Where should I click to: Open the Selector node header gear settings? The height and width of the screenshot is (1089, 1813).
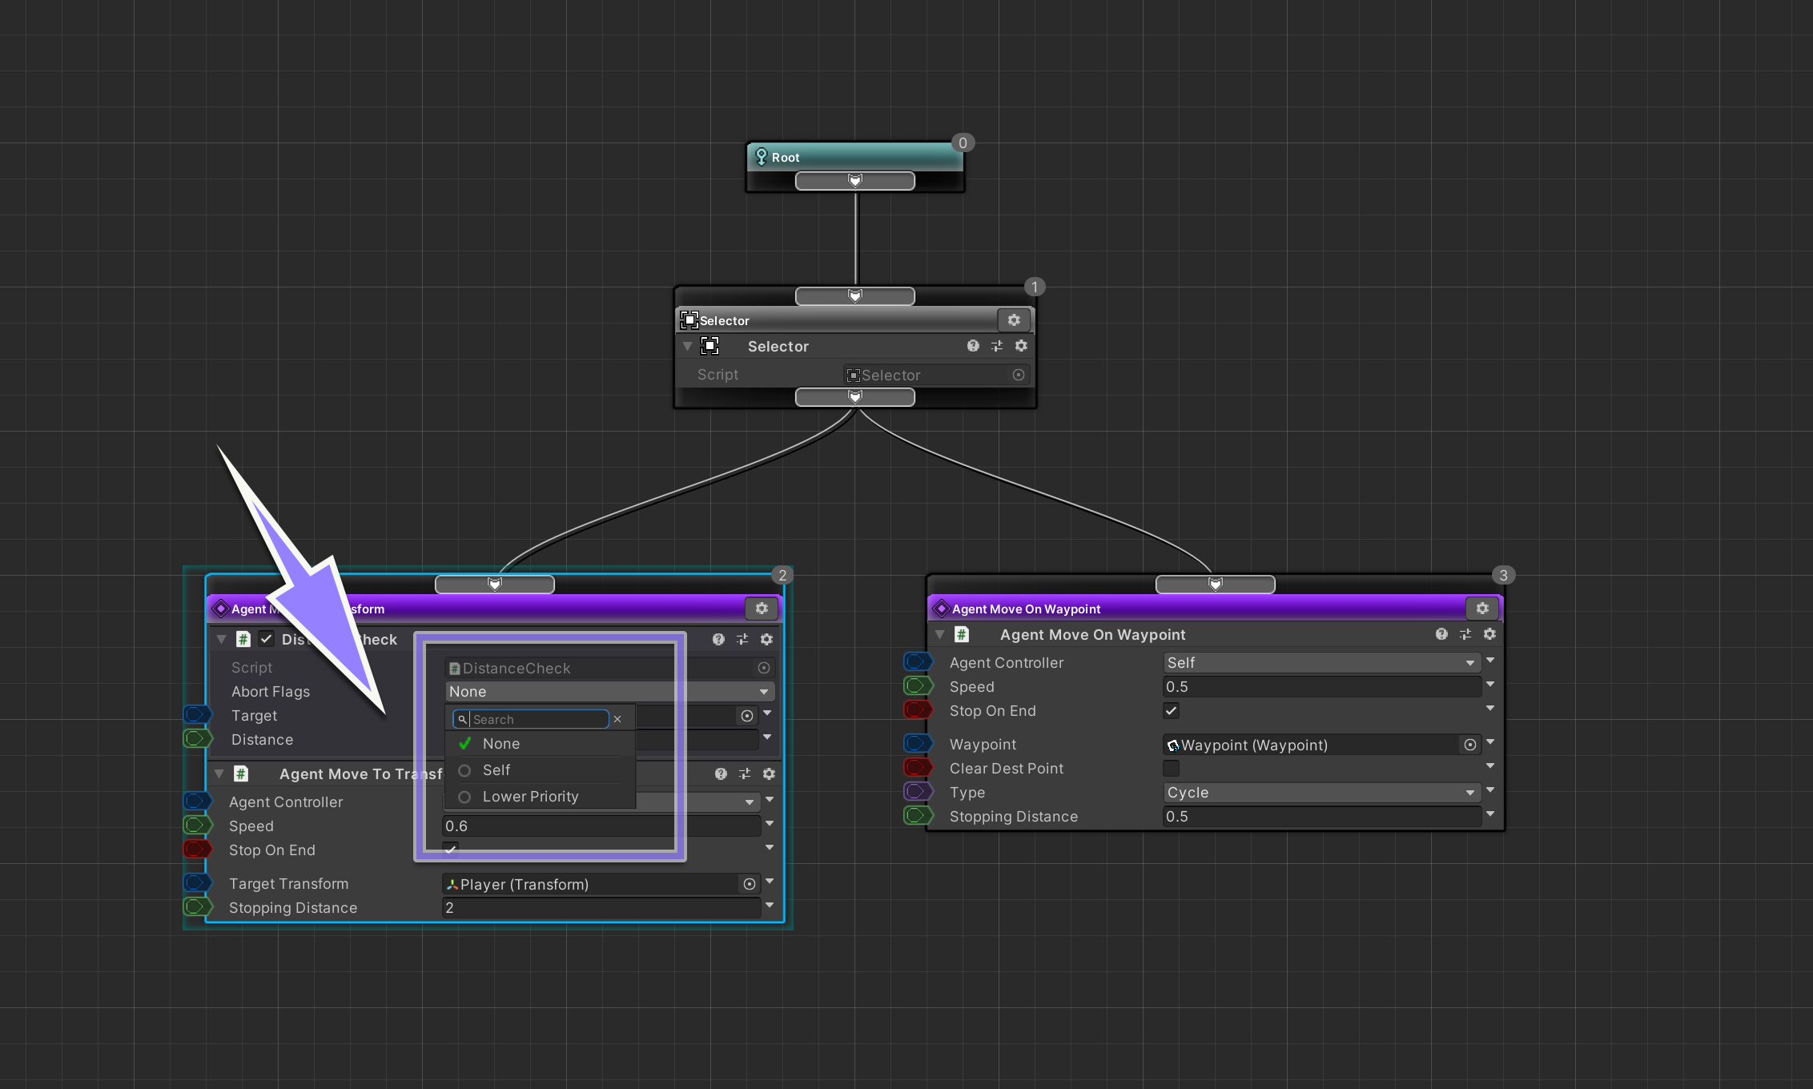pos(1014,320)
